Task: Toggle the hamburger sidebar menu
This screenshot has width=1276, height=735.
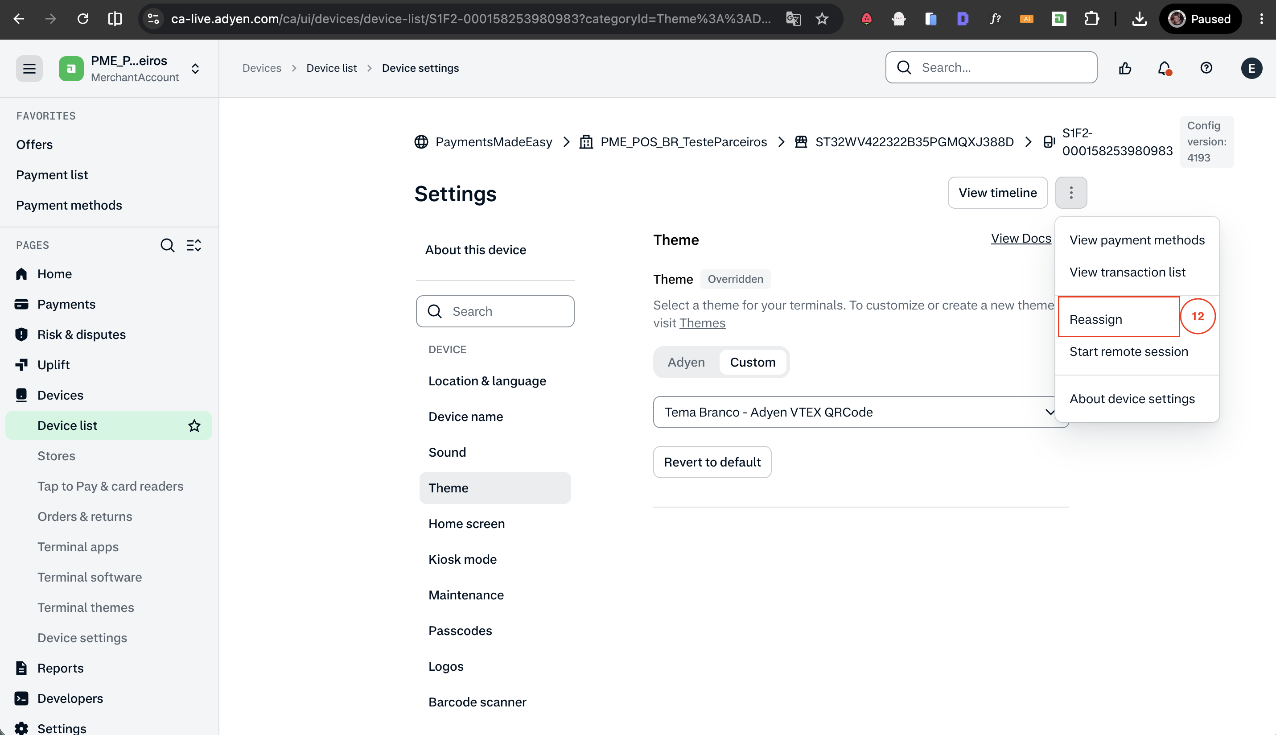Action: (29, 68)
